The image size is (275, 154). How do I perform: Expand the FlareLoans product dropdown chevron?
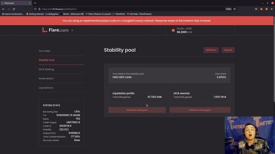coord(72,30)
